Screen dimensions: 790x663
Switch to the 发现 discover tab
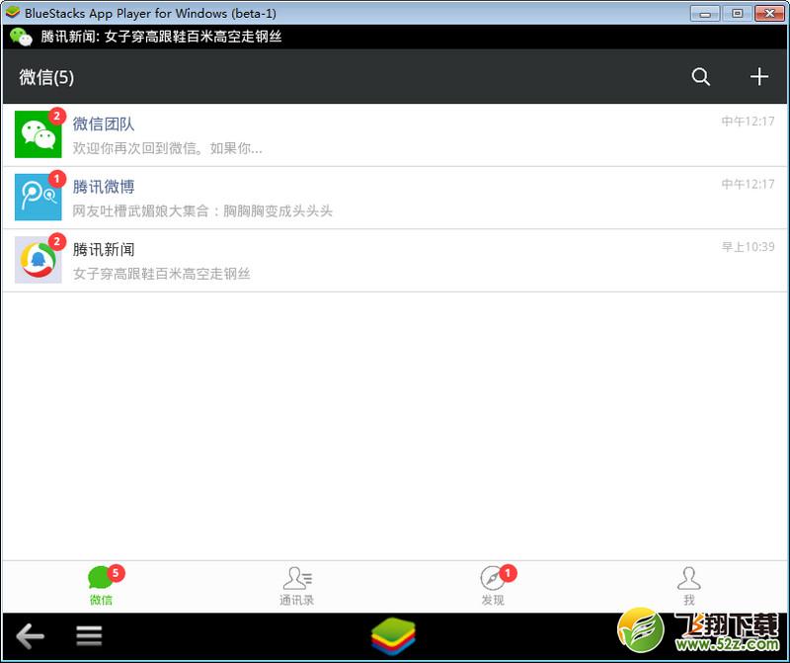point(493,586)
